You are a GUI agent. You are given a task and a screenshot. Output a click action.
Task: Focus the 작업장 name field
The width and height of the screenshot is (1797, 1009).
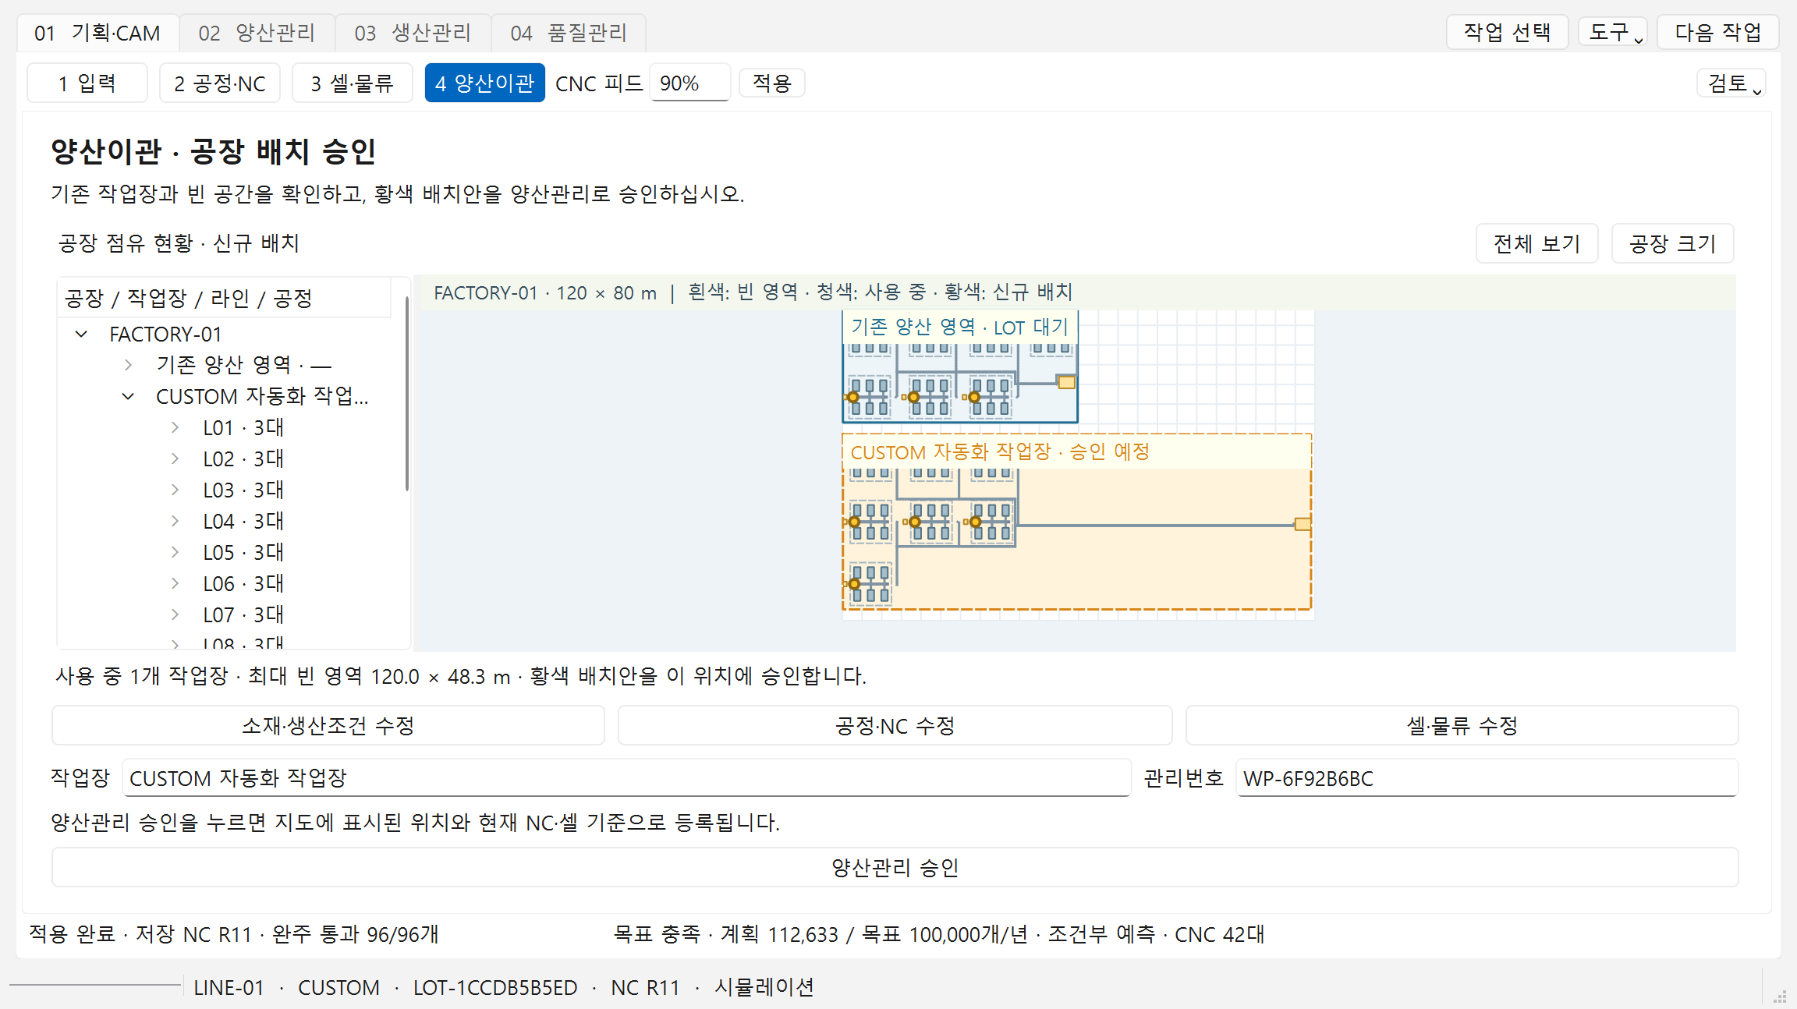(626, 778)
